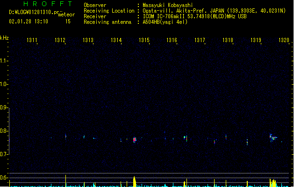Click the yellow power peaks near 1320

(273, 183)
